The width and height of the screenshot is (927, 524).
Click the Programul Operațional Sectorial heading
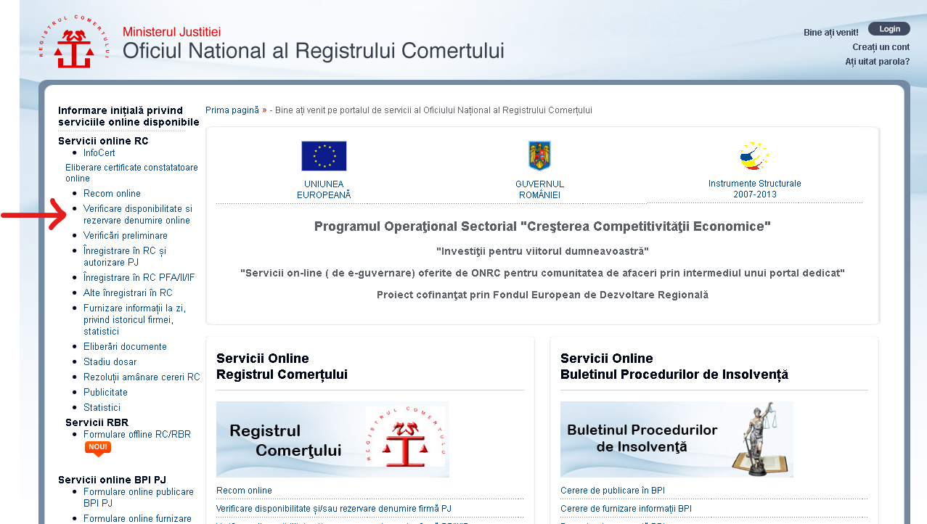[542, 226]
